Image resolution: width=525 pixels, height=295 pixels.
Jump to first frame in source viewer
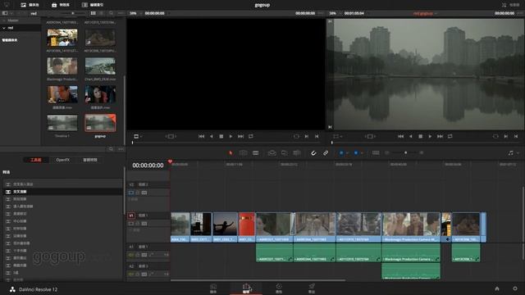pos(201,137)
